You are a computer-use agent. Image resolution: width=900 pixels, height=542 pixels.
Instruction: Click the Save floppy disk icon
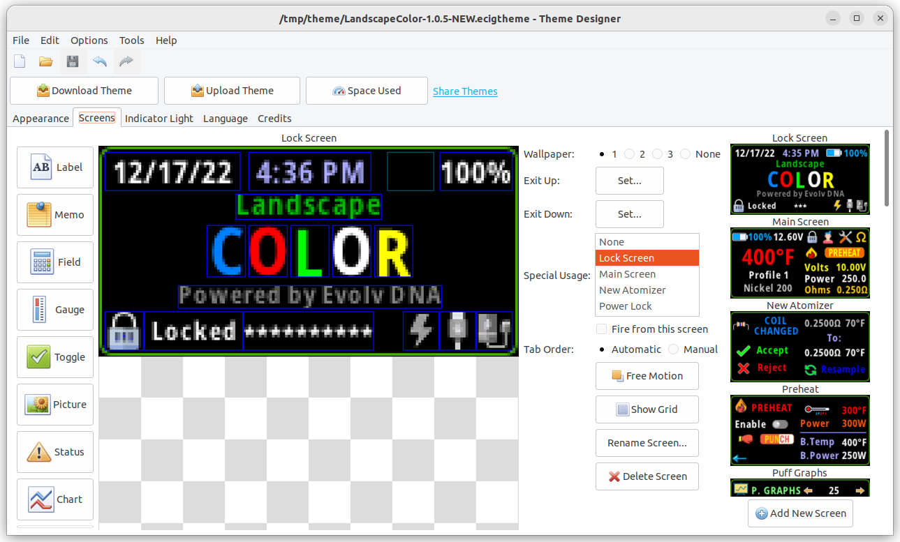[73, 62]
